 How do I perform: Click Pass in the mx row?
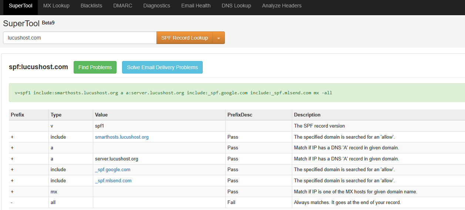click(233, 192)
